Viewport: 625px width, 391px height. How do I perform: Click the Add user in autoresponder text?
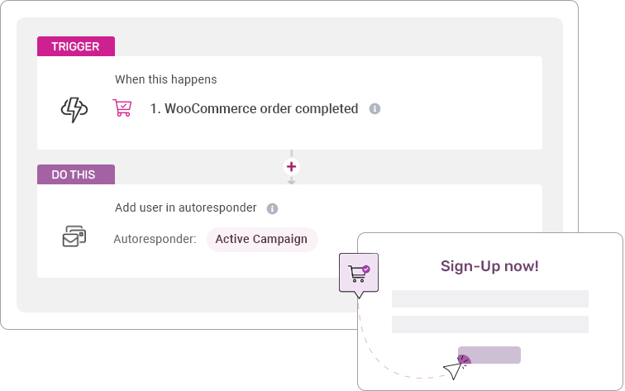point(186,207)
